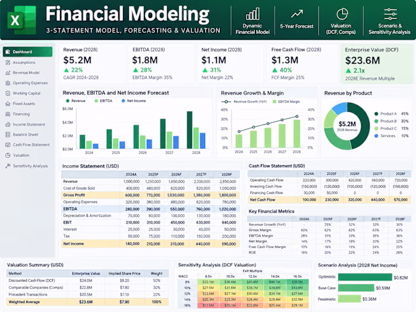Click the Valuation pie chart icon
This screenshot has width=416, height=312.
342,14
